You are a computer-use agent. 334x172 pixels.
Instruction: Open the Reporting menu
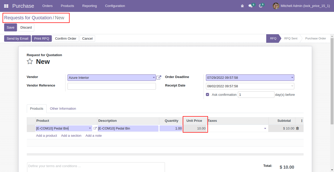(89, 6)
